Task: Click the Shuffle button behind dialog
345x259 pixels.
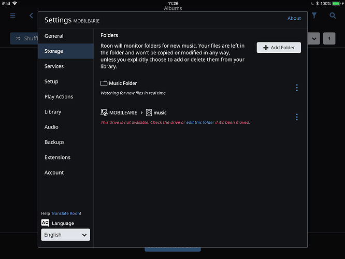Action: 24,38
